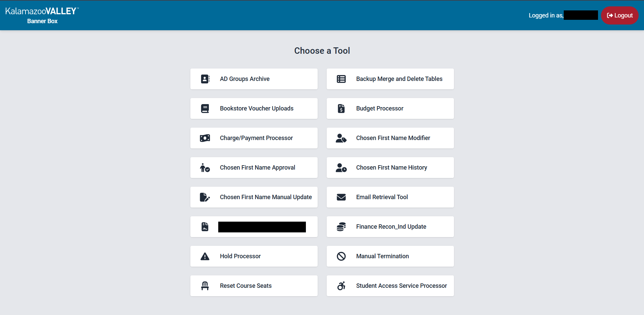Image resolution: width=644 pixels, height=315 pixels.
Task: Click the Backup Merge and Delete Tables list icon
Action: tap(341, 79)
